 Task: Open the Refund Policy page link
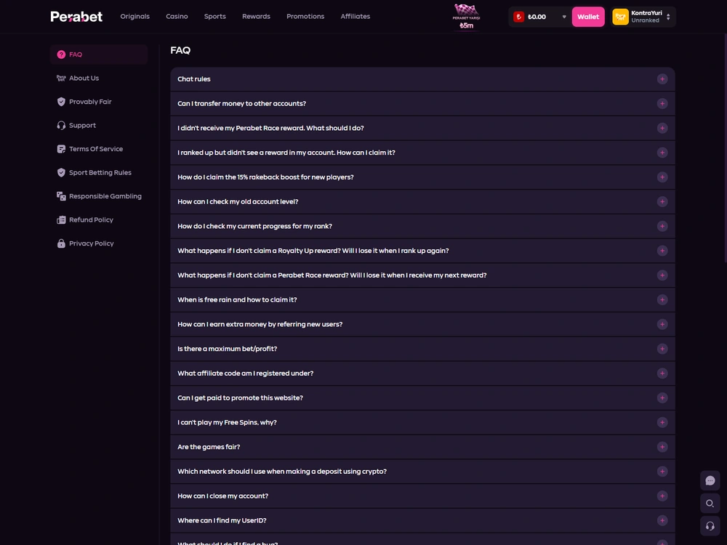[92, 220]
